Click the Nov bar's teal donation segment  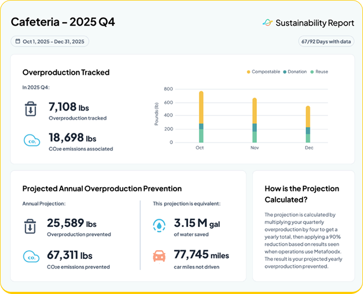coord(255,127)
